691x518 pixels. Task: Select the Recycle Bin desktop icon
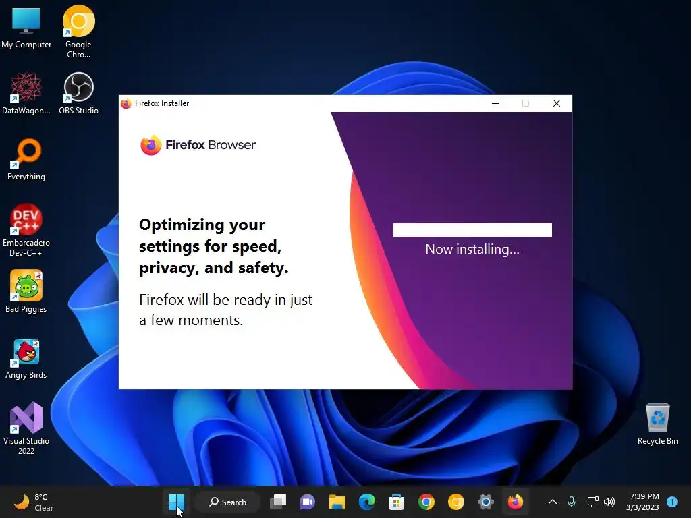pyautogui.click(x=657, y=424)
